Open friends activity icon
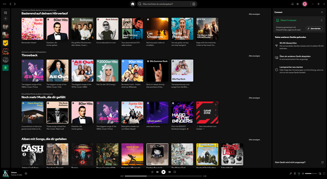 (297, 4)
